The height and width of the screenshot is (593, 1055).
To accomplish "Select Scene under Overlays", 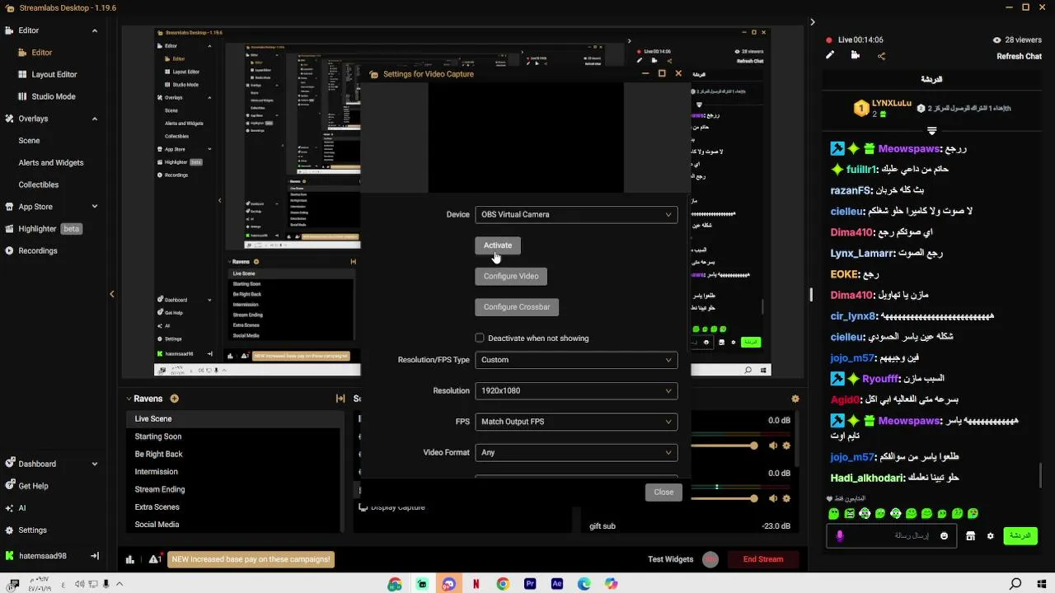I will 30,141.
